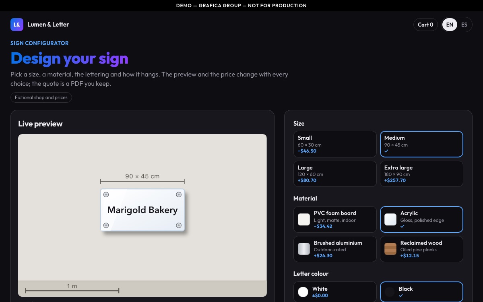Click the Medium size checkmark
483x302 pixels.
pos(386,151)
